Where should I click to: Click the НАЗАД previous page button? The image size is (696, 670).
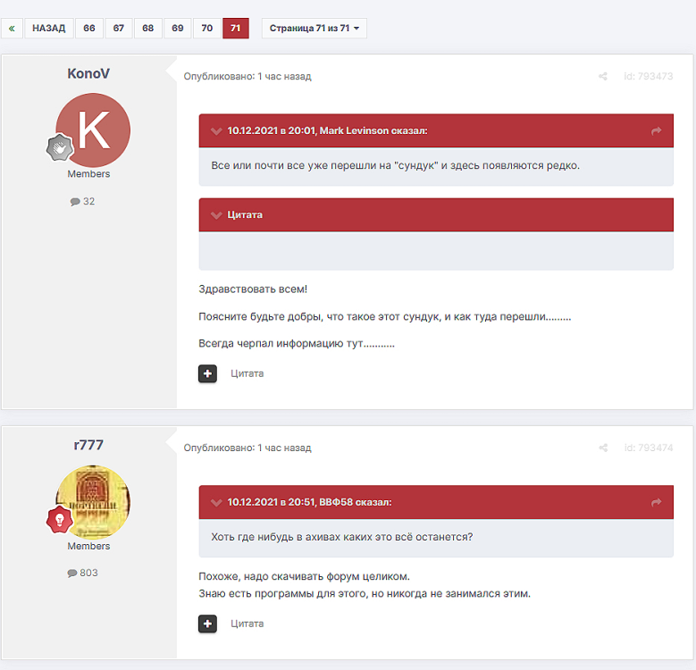(x=48, y=29)
